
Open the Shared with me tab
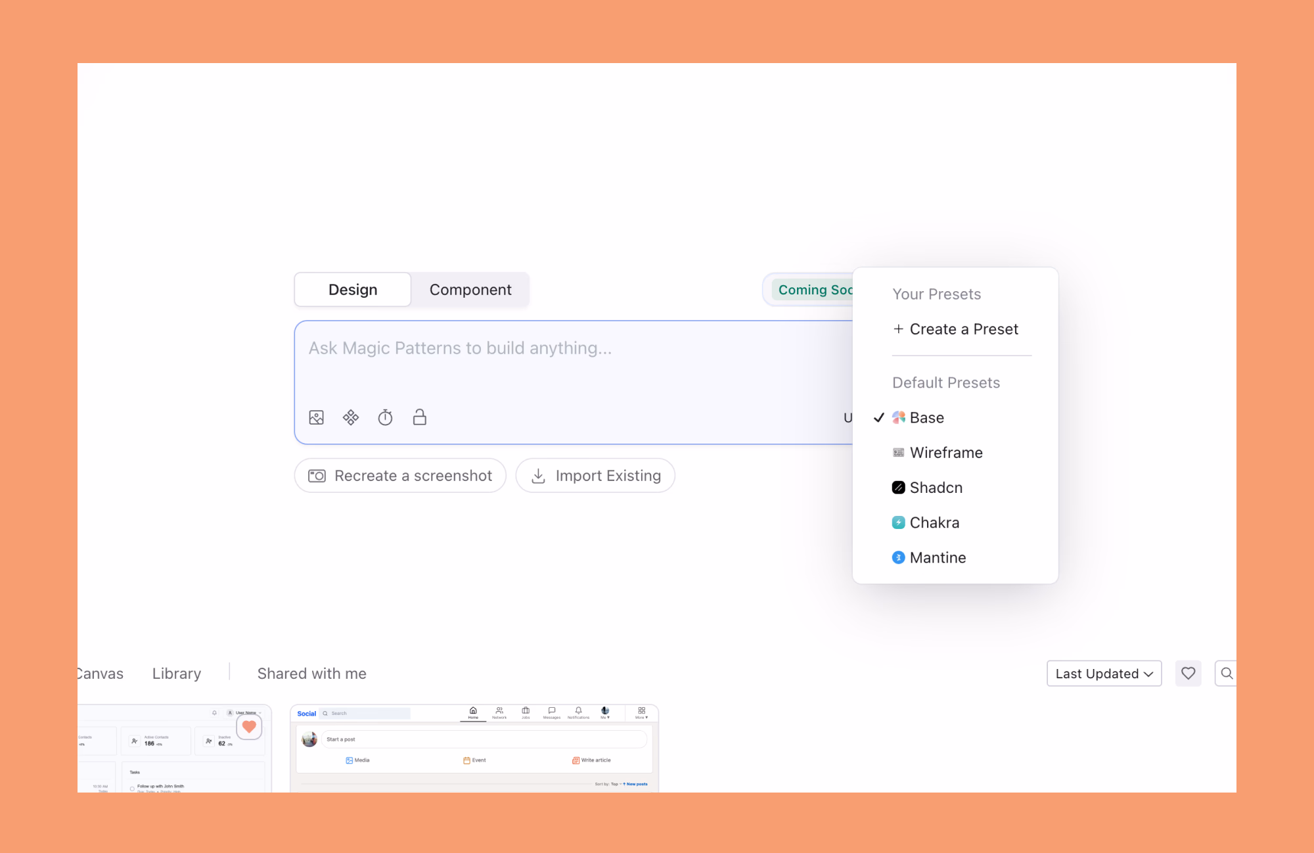312,674
